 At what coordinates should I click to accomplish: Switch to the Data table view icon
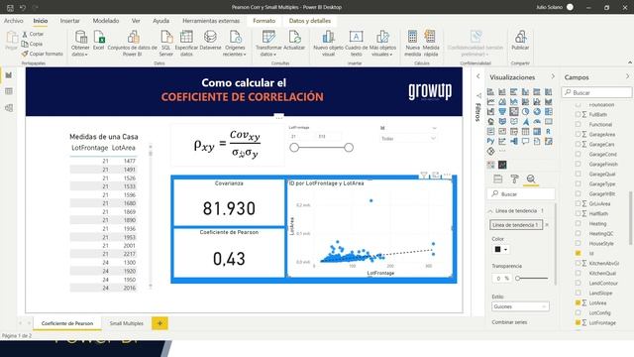pos(9,91)
